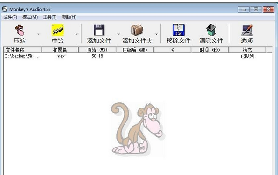Open the 选项 options icon

pyautogui.click(x=247, y=30)
